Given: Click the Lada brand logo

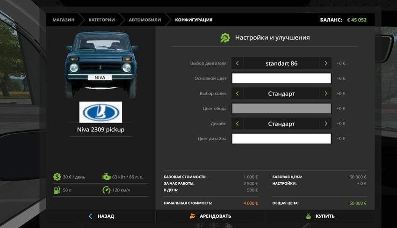Looking at the screenshot, I should (101, 112).
